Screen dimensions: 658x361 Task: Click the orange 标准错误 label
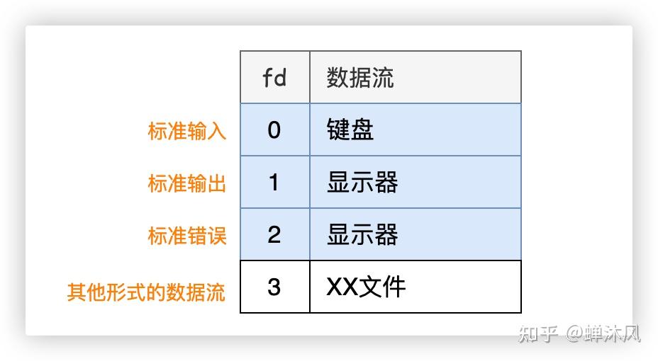[187, 236]
